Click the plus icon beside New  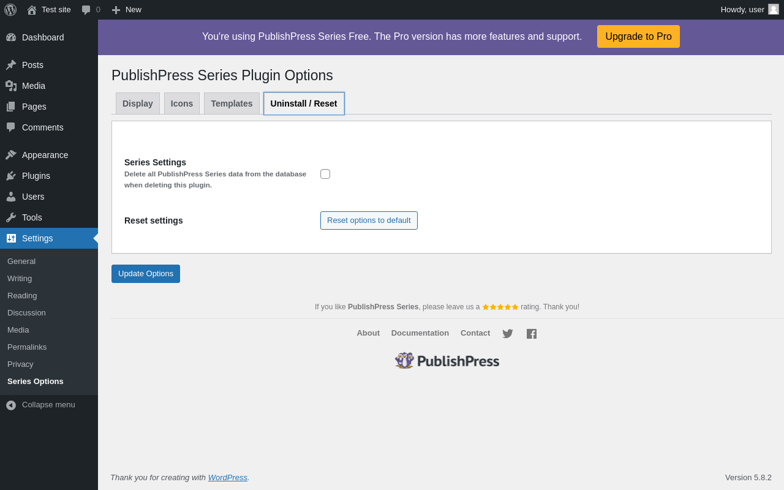[116, 10]
